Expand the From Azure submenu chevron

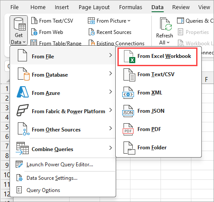(110, 92)
